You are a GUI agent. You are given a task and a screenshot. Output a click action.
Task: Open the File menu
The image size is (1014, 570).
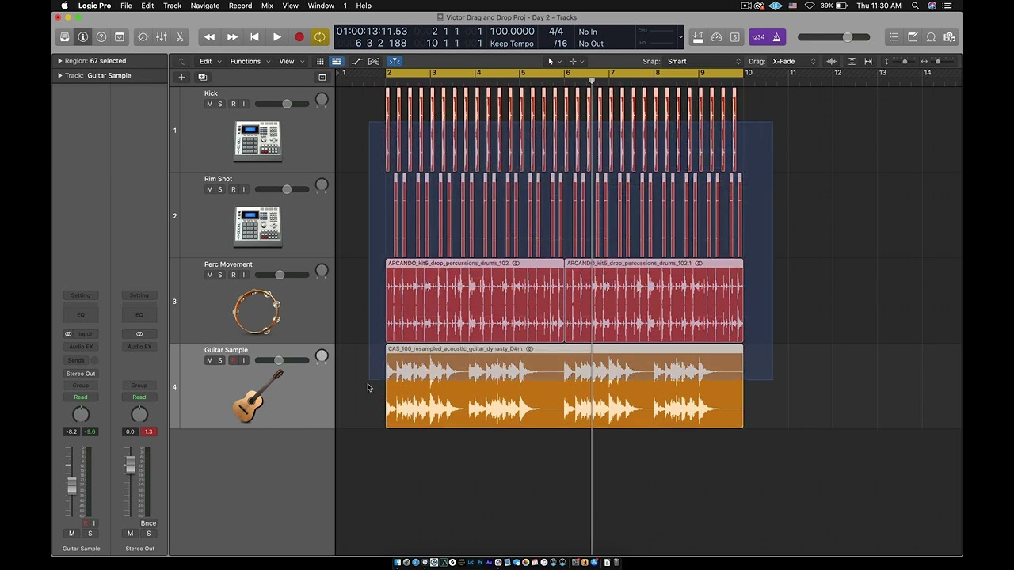[x=126, y=6]
